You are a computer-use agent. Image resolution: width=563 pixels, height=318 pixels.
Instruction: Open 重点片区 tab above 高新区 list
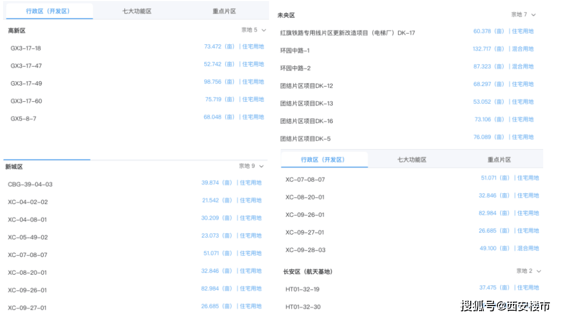pos(224,11)
